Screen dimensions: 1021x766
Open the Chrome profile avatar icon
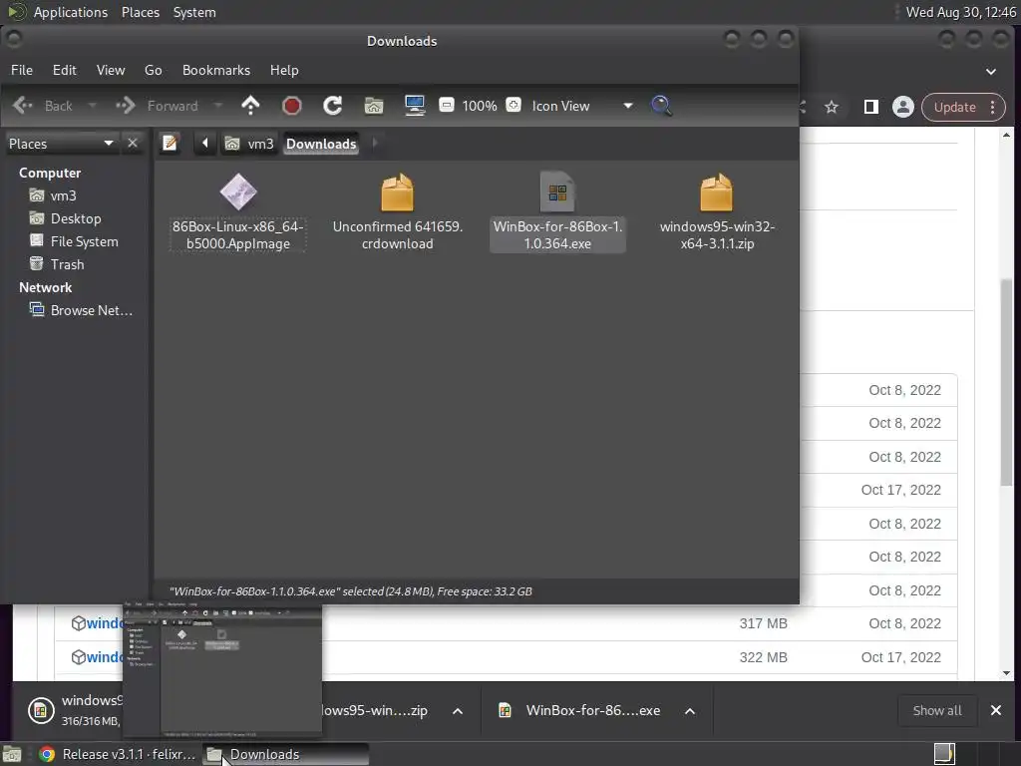(903, 107)
